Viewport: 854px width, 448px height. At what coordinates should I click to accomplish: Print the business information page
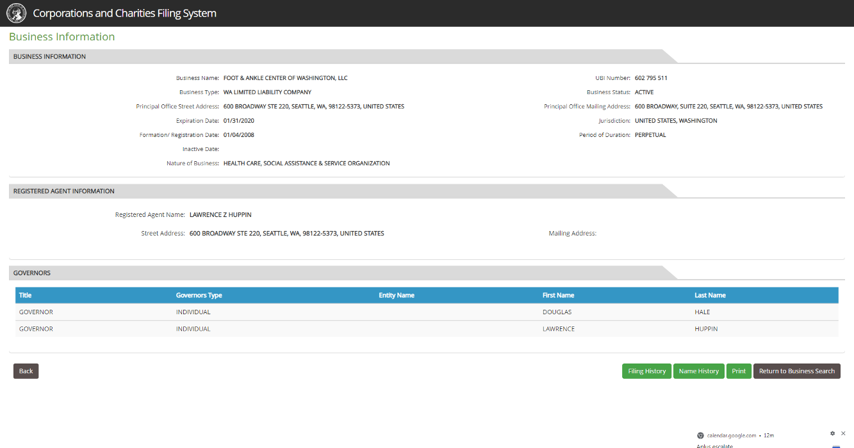click(739, 371)
